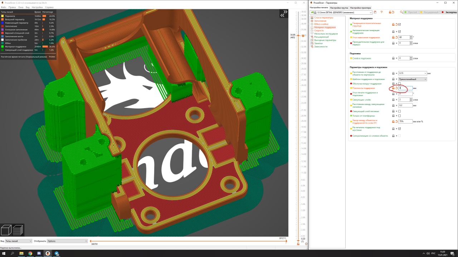Image resolution: width=458 pixels, height=257 pixels.
Task: Click the lock icon below vertical layer slider
Action: [298, 244]
